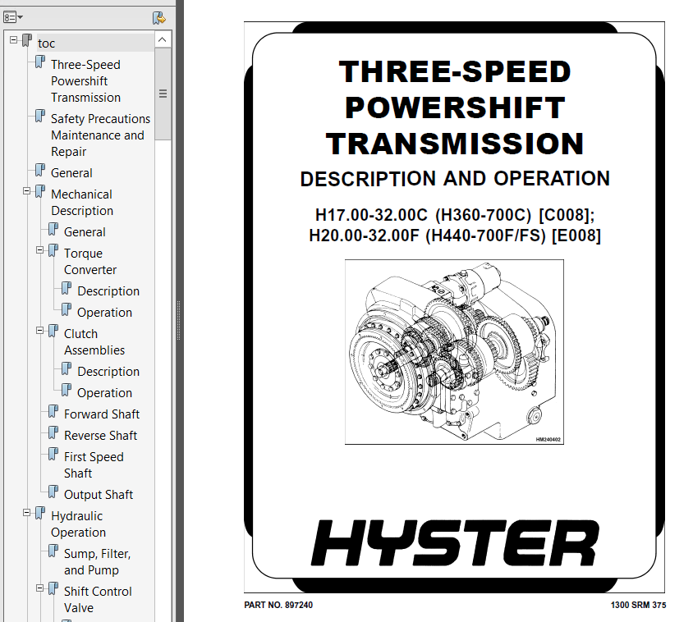Click the find current bookmark icon

coord(158,18)
